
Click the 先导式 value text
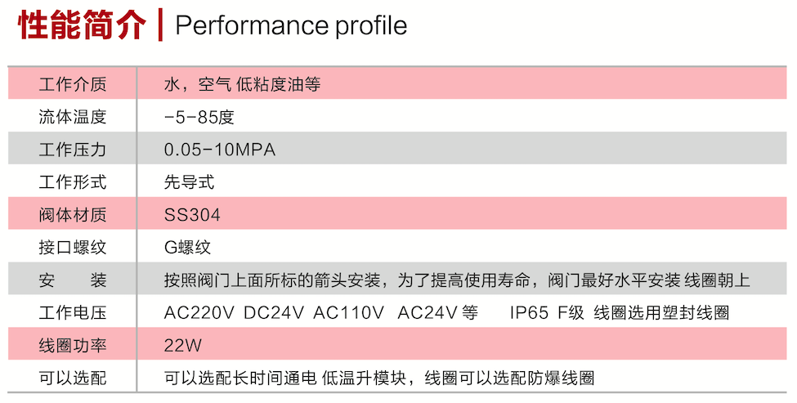[189, 181]
